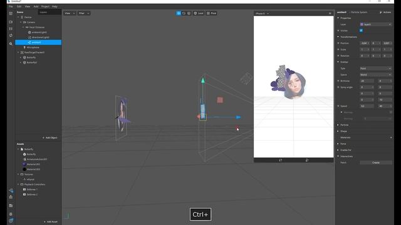This screenshot has width=401, height=225.
Task: Expand the first Butterfly scene object
Action: pyautogui.click(x=21, y=57)
